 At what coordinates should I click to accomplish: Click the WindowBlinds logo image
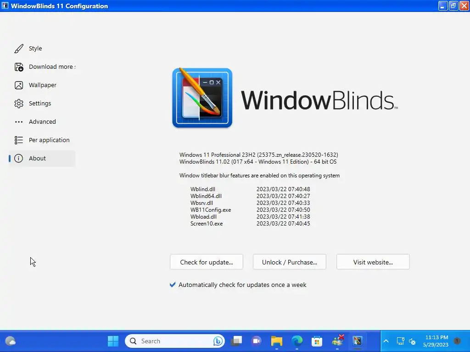202,98
